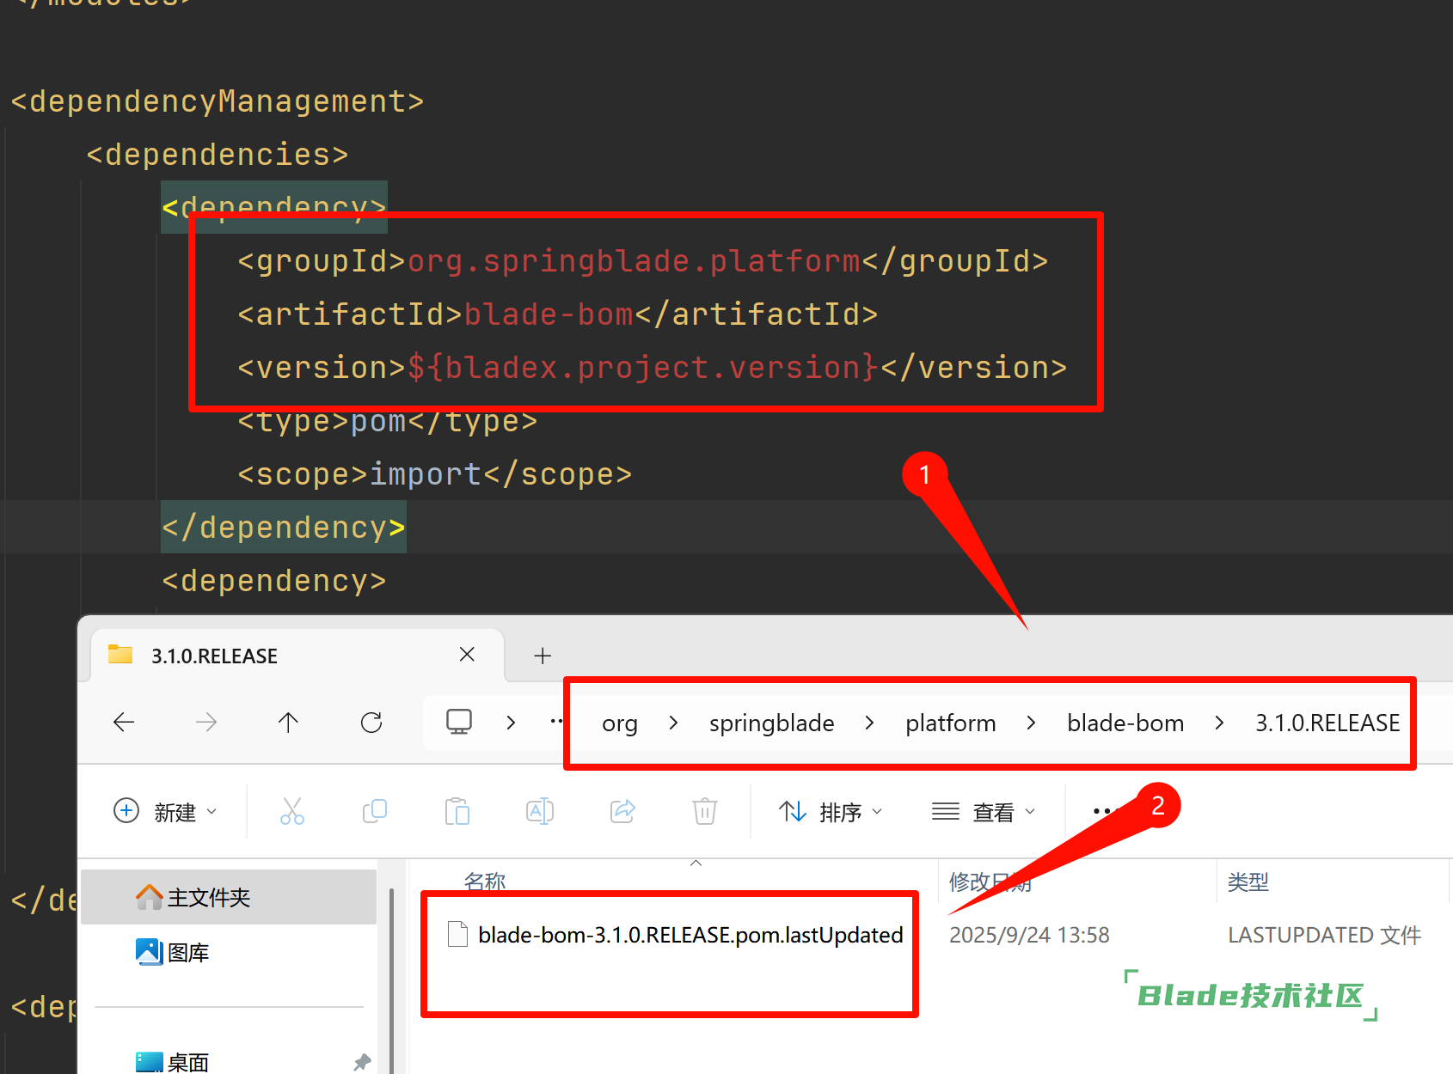Unpin Desktop using the pin icon
Viewport: 1453px width, 1074px height.
tap(362, 1062)
